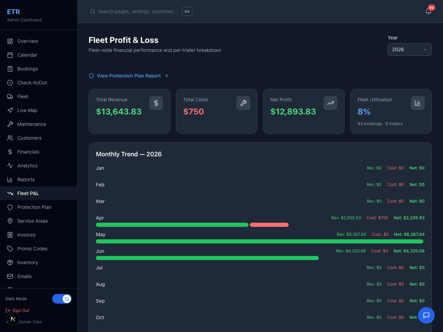Click the round N avatar button

click(x=13, y=319)
